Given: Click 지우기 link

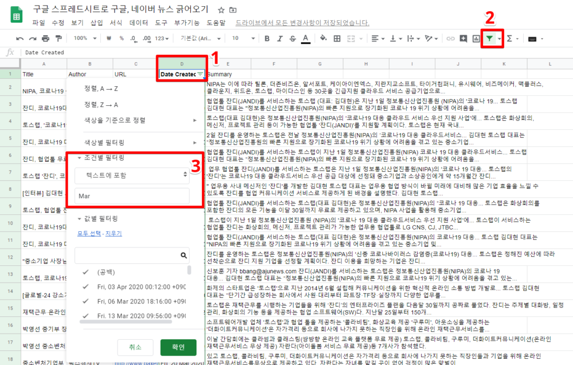Looking at the screenshot, I should [x=114, y=233].
